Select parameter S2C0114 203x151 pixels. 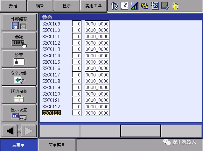coord(51,56)
